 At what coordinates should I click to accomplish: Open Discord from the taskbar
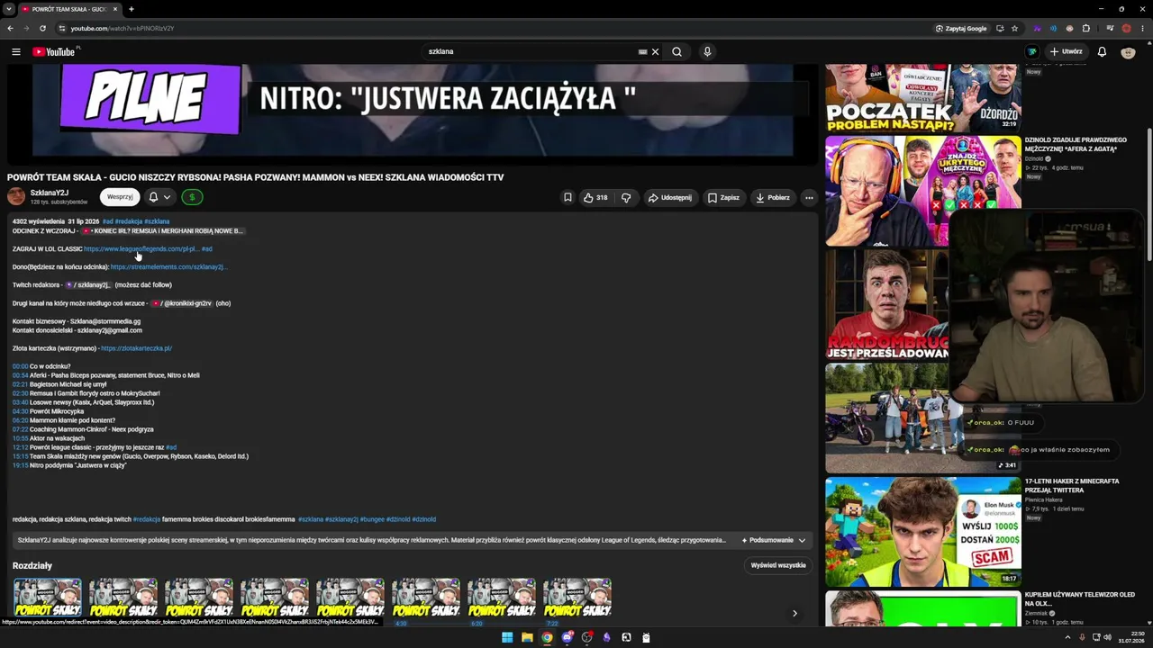567,637
